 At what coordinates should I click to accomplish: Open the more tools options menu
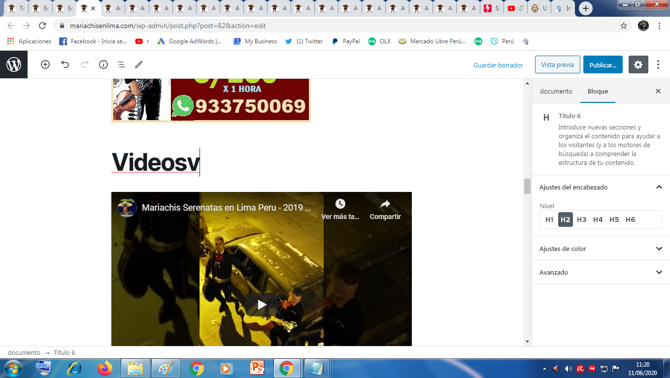[x=658, y=64]
